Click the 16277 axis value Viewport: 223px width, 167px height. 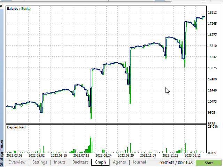click(x=212, y=34)
